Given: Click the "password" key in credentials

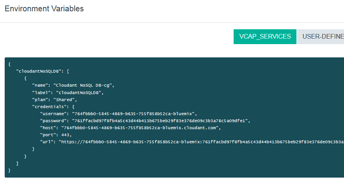Looking at the screenshot, I should point(53,120).
